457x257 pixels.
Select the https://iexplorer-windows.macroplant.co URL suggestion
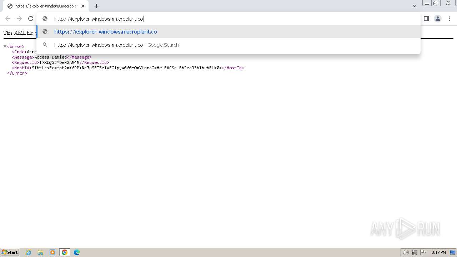(x=228, y=32)
